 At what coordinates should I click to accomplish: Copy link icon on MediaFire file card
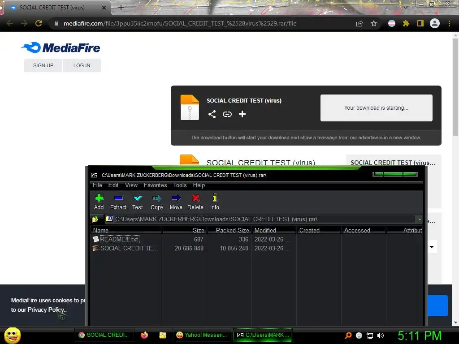(227, 114)
